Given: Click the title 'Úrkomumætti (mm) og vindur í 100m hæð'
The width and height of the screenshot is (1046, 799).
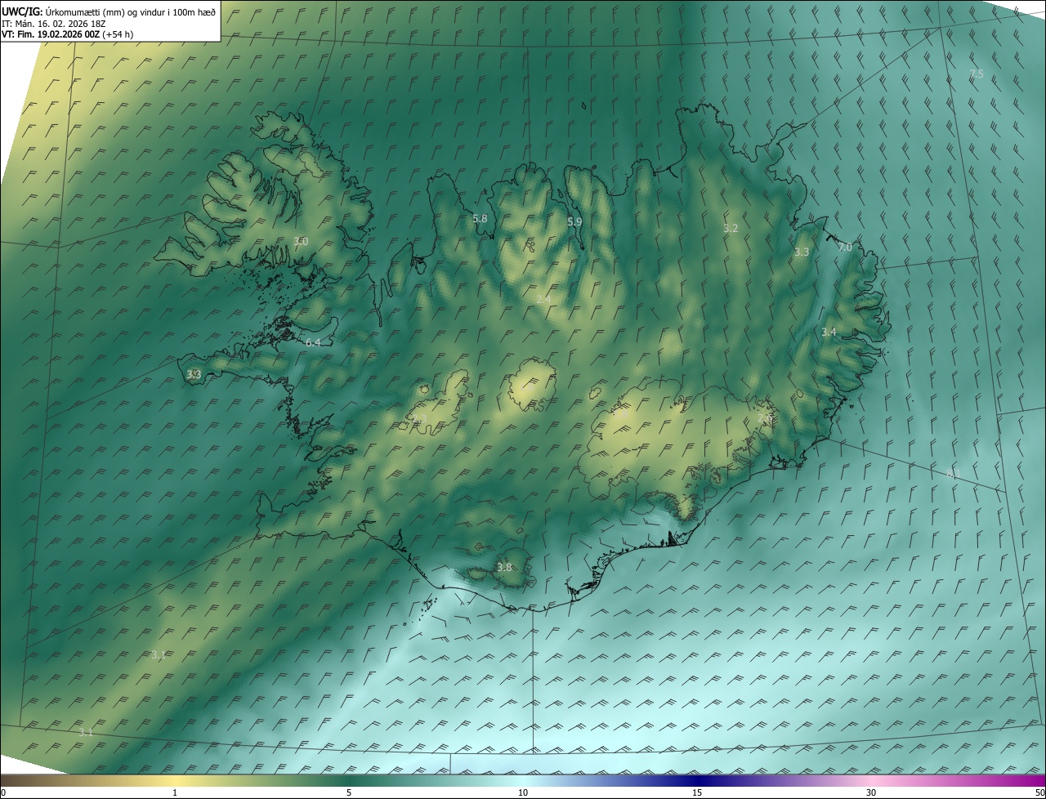Looking at the screenshot, I should coord(131,12).
